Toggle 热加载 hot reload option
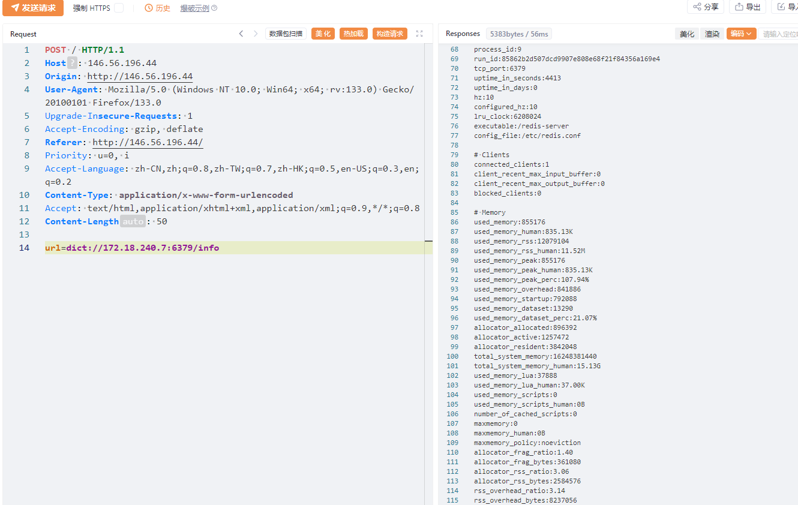 [353, 34]
